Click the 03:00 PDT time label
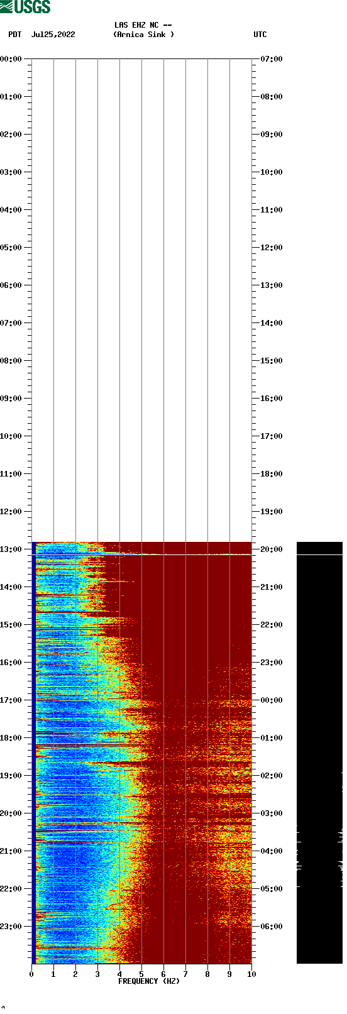The image size is (347, 1014). pos(11,172)
